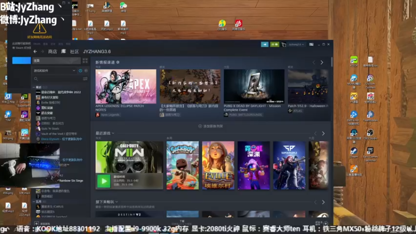
Task: Advance recent games shelf with right arrow
Action: 323,134
